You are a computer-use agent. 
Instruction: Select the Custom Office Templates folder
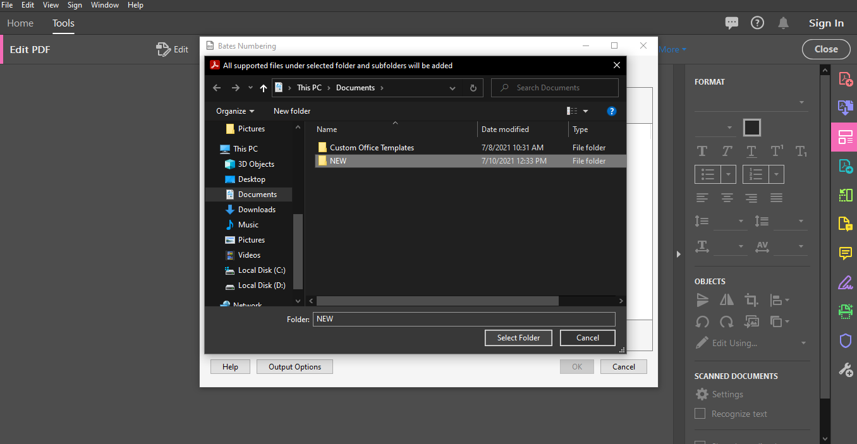point(372,148)
